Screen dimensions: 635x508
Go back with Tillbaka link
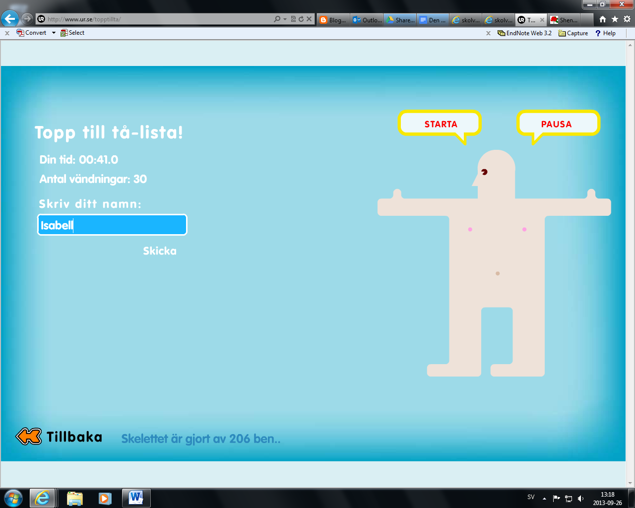click(74, 437)
